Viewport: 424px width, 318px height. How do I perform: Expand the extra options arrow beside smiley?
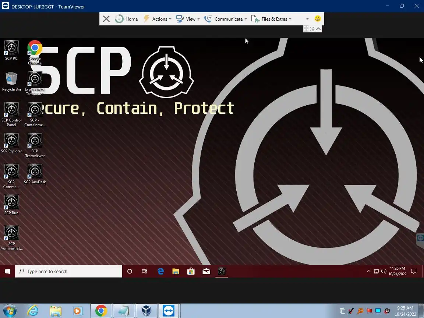pos(307,19)
